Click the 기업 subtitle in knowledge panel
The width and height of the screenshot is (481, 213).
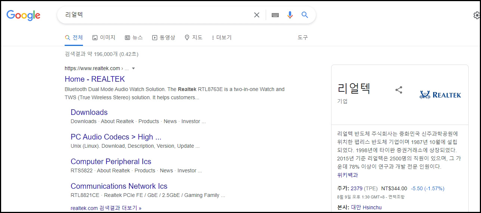(342, 101)
